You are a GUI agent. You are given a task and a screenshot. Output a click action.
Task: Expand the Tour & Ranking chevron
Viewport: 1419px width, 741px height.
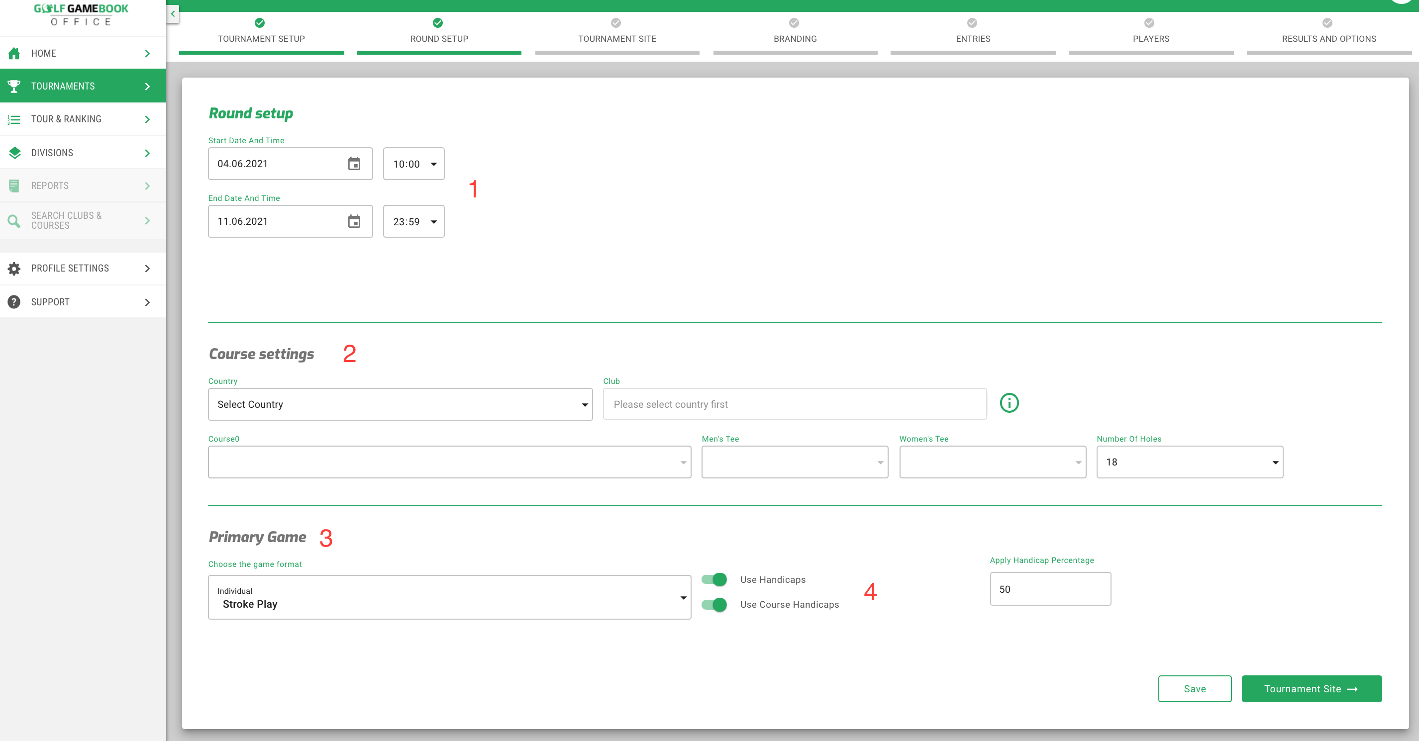pyautogui.click(x=147, y=119)
